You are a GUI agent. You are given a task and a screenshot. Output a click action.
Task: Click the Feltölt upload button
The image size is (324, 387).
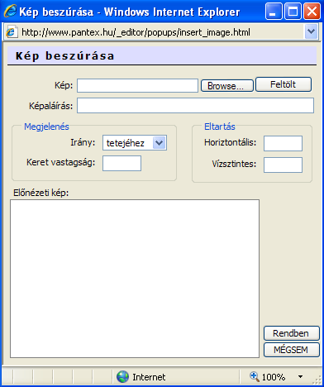(x=283, y=84)
